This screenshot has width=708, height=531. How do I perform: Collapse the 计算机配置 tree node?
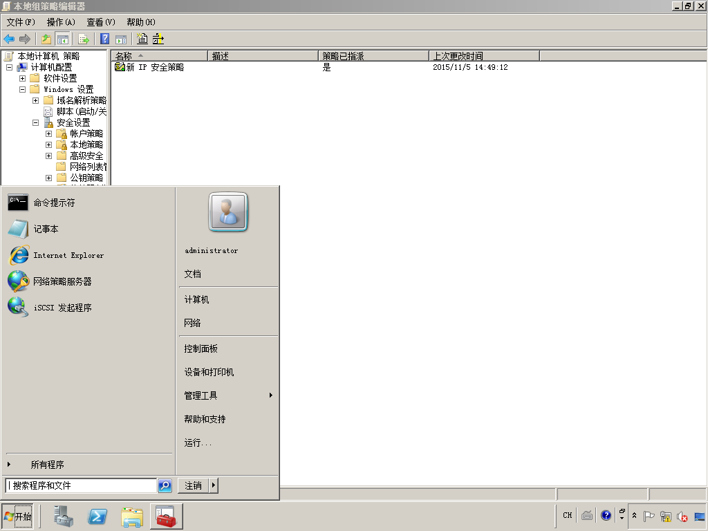click(x=9, y=67)
